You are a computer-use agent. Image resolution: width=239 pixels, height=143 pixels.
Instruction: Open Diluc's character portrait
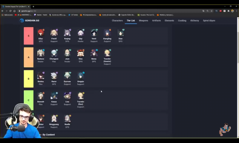(x=41, y=33)
